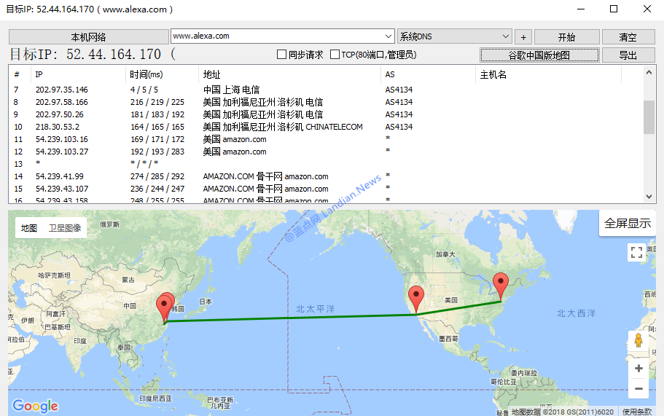Click the time cell 216 / 219 / 225

[157, 102]
